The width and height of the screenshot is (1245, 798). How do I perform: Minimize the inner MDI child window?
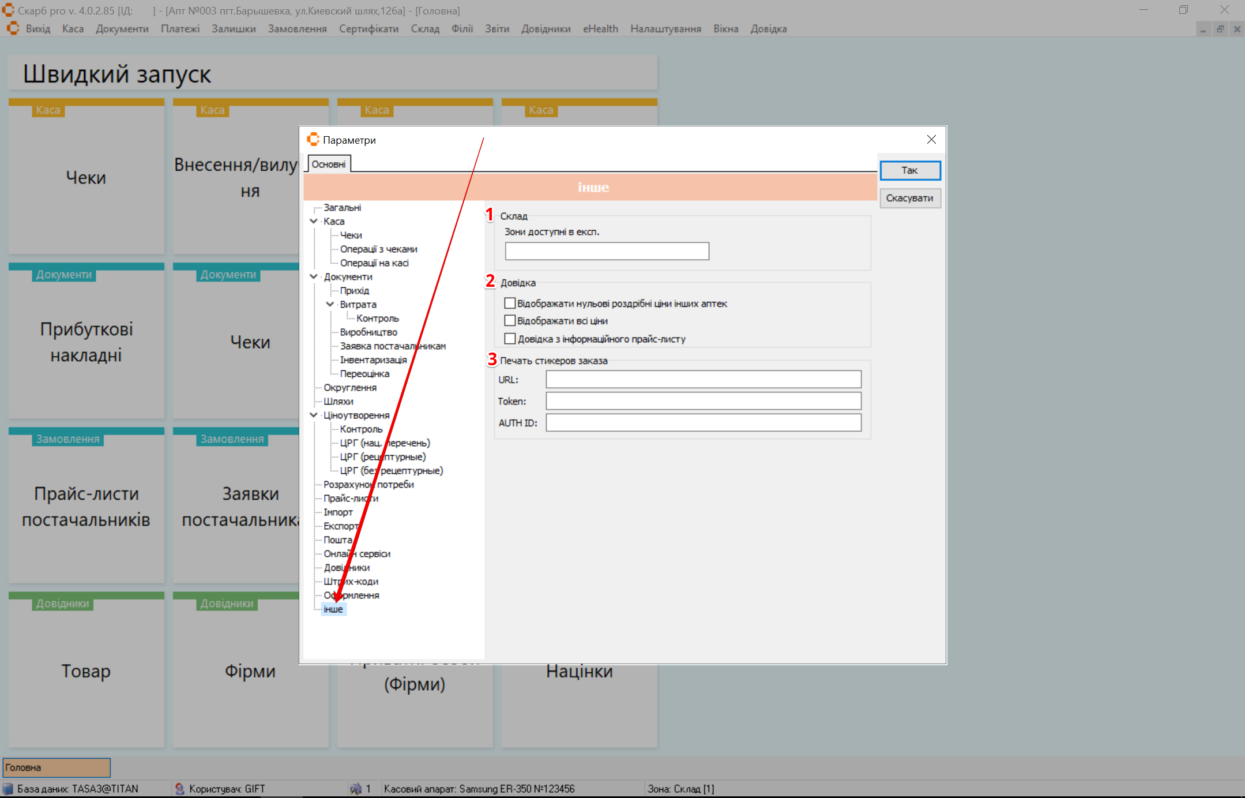[1203, 29]
